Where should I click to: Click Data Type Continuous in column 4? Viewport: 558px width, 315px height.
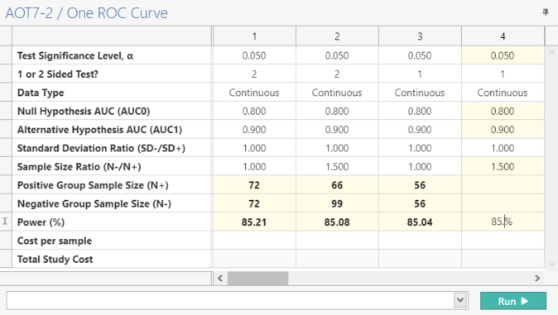503,93
